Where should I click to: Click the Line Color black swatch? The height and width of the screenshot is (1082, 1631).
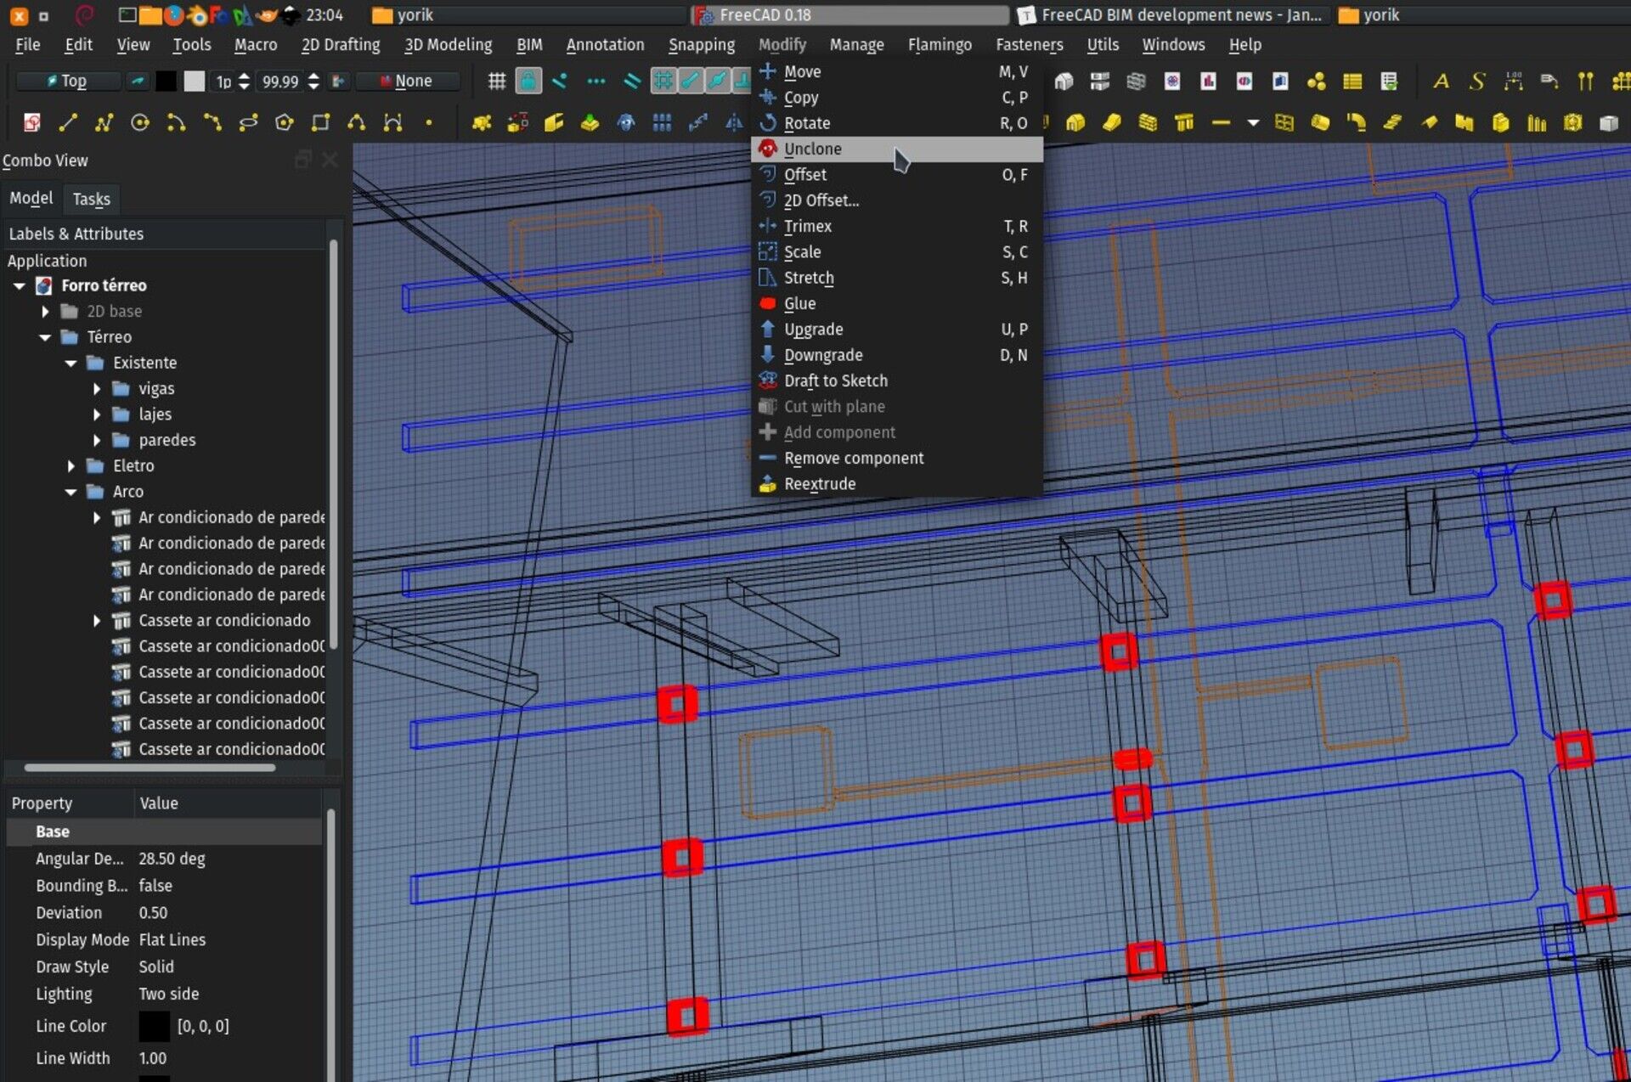coord(154,1026)
